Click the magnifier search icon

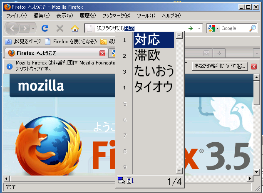click(x=253, y=28)
